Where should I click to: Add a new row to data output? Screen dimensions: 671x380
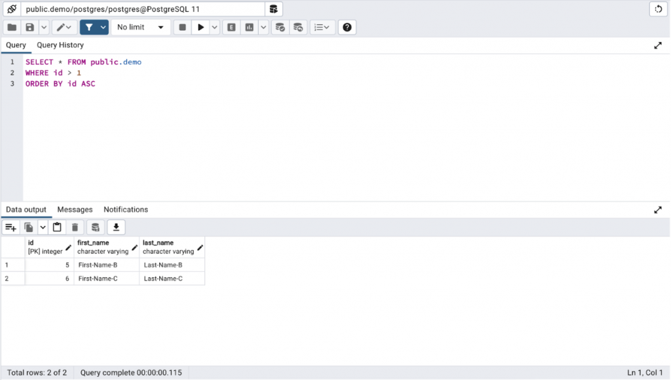click(10, 227)
